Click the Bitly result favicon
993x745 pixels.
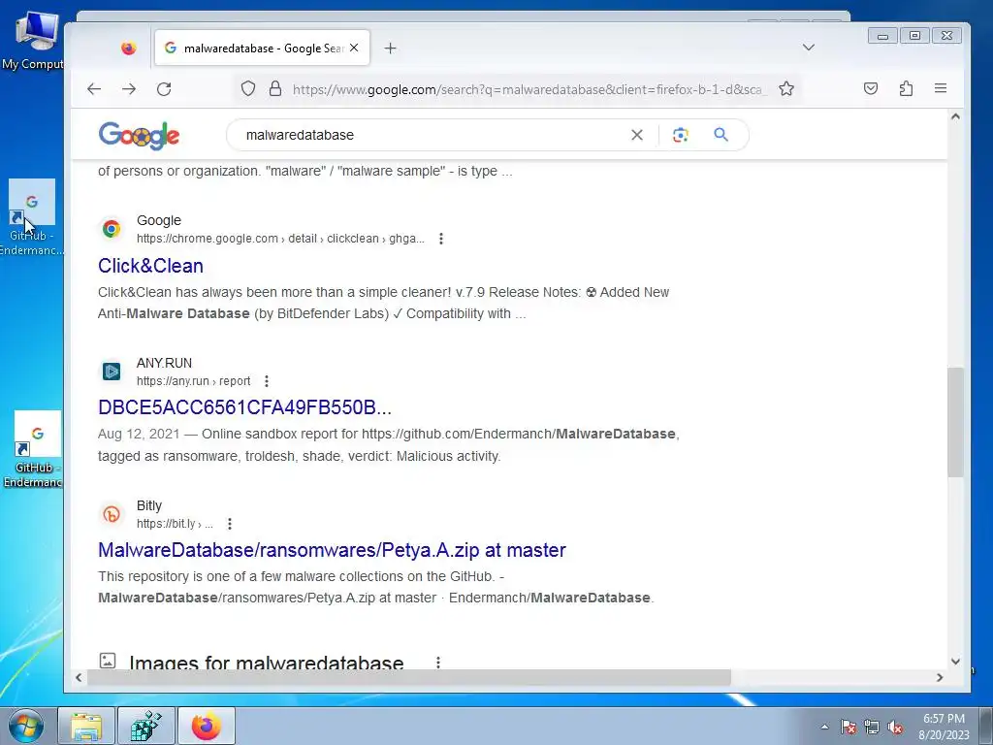(112, 514)
